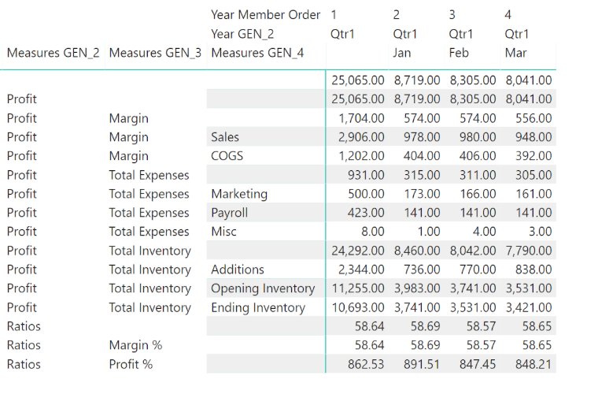Click the Year Member Order header label

(265, 15)
